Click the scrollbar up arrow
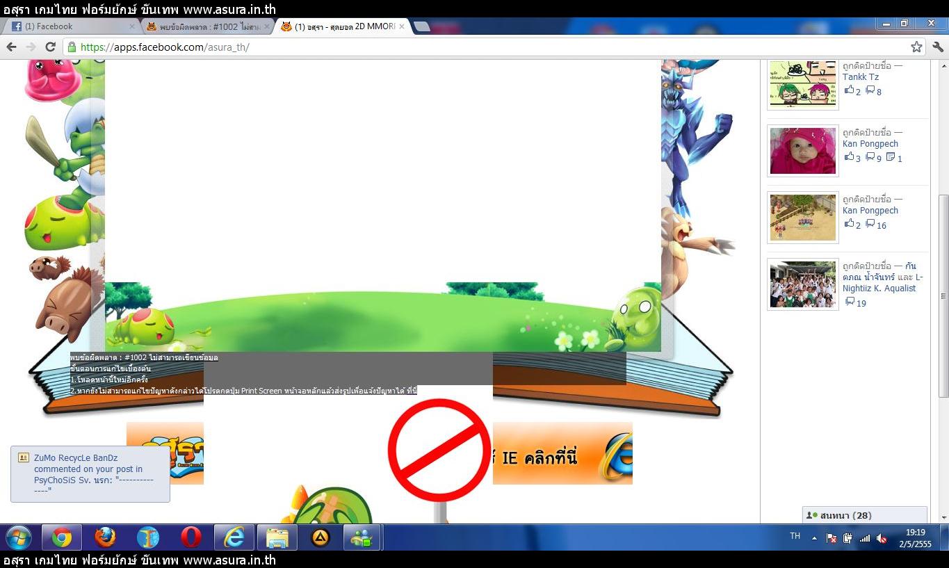The height and width of the screenshot is (568, 949). pyautogui.click(x=943, y=65)
